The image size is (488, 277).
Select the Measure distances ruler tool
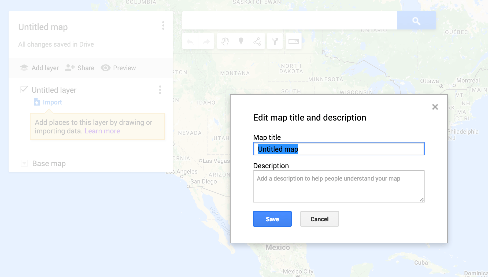pos(294,41)
